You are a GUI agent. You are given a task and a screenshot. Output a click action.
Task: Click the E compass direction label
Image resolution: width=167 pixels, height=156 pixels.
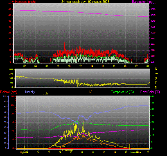click(156, 83)
